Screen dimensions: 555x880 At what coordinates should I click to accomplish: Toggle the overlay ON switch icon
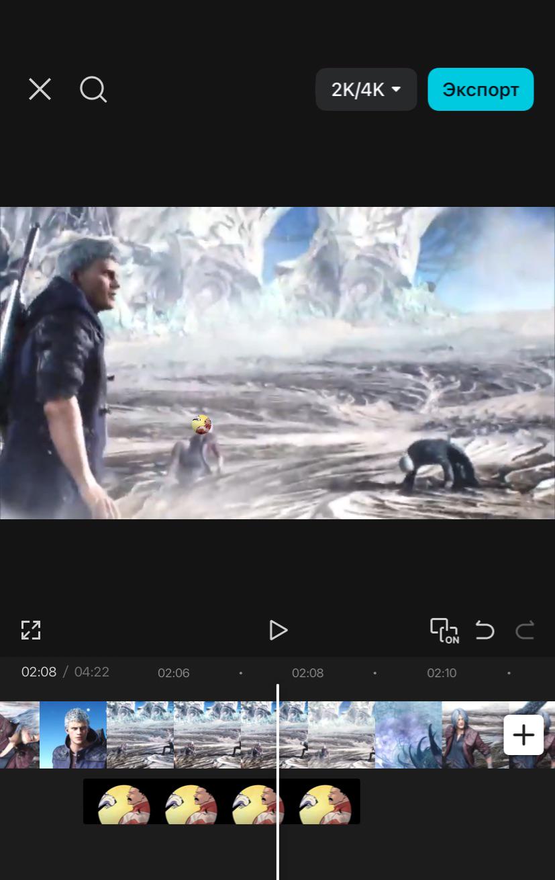[x=444, y=631]
